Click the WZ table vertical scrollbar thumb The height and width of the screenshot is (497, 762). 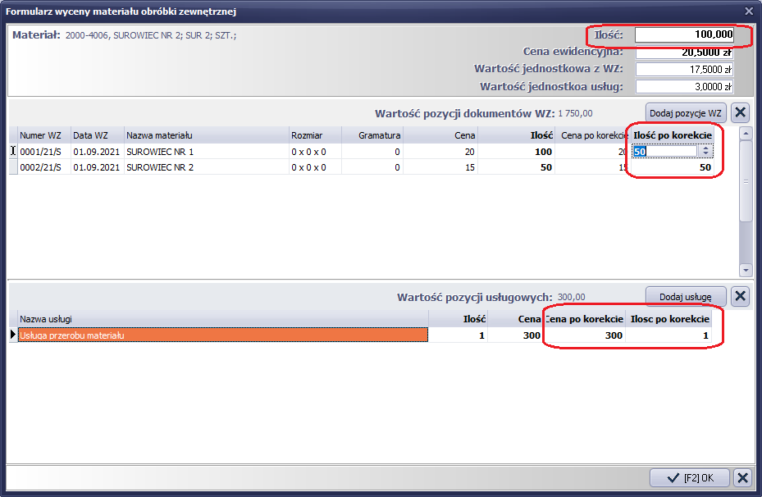point(745,180)
